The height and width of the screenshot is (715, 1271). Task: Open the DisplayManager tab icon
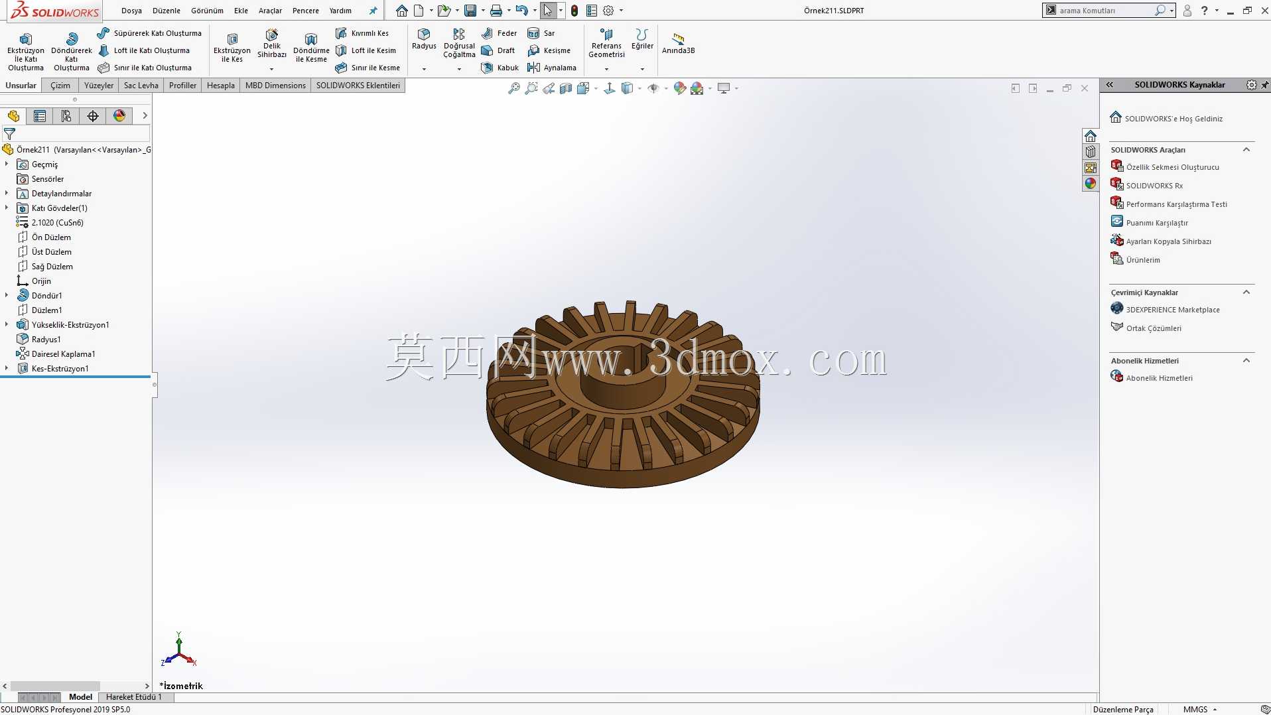coord(119,116)
